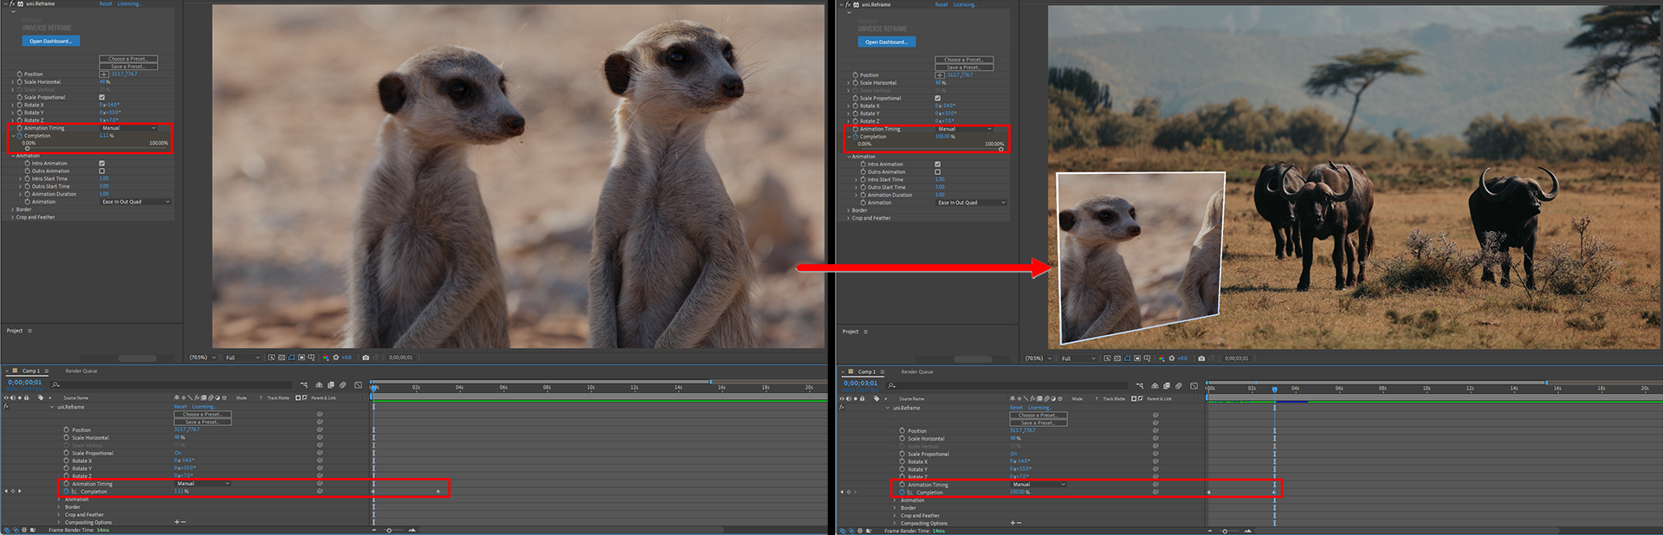Click the search icon in right timeline

click(x=891, y=386)
